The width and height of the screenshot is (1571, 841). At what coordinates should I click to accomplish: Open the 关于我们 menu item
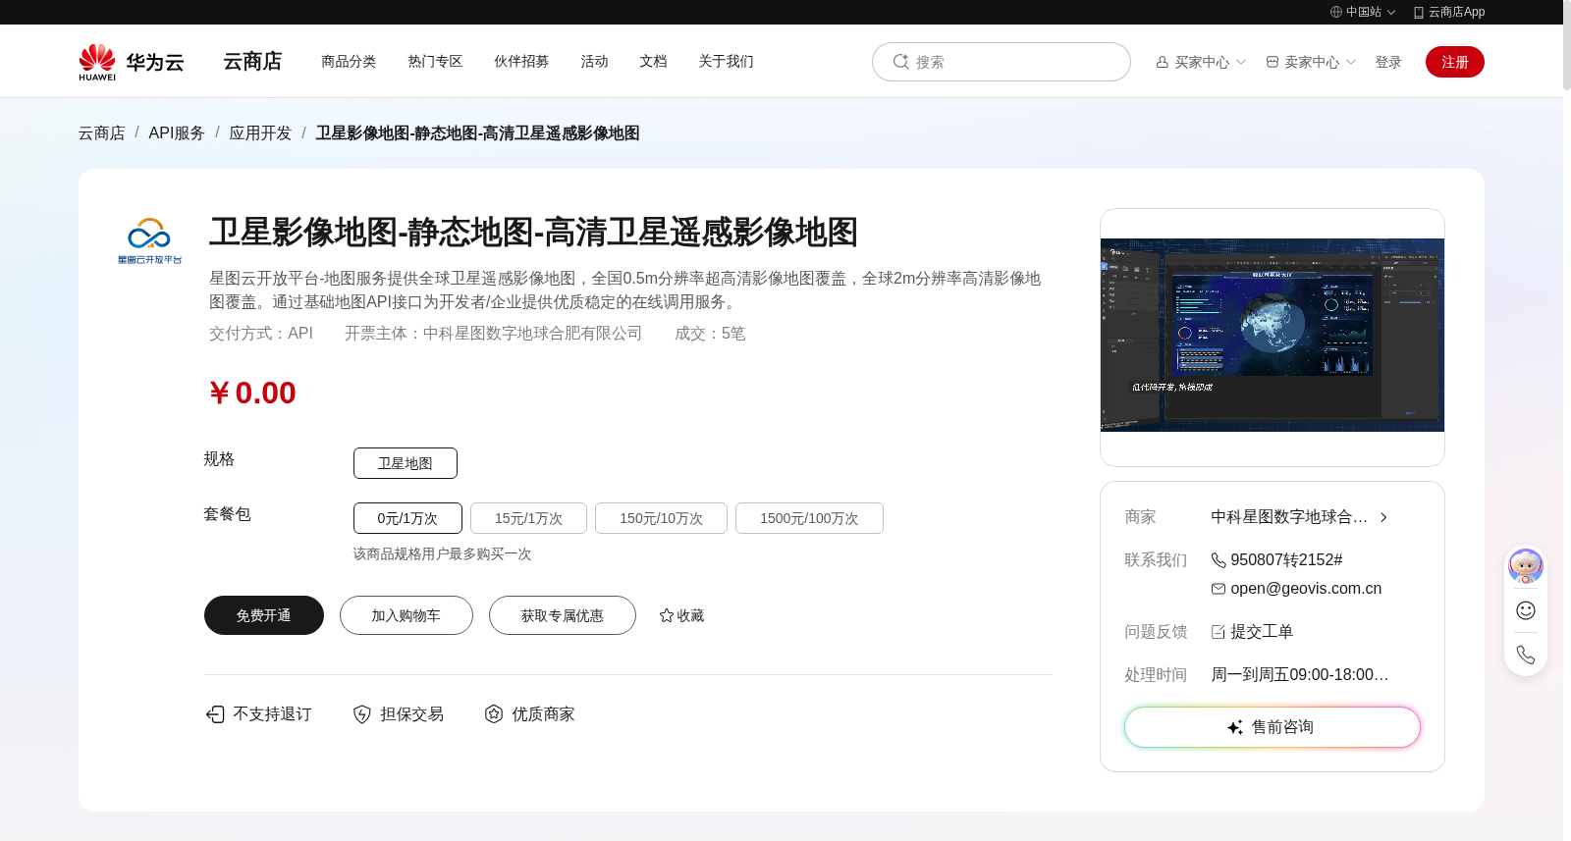coord(726,61)
